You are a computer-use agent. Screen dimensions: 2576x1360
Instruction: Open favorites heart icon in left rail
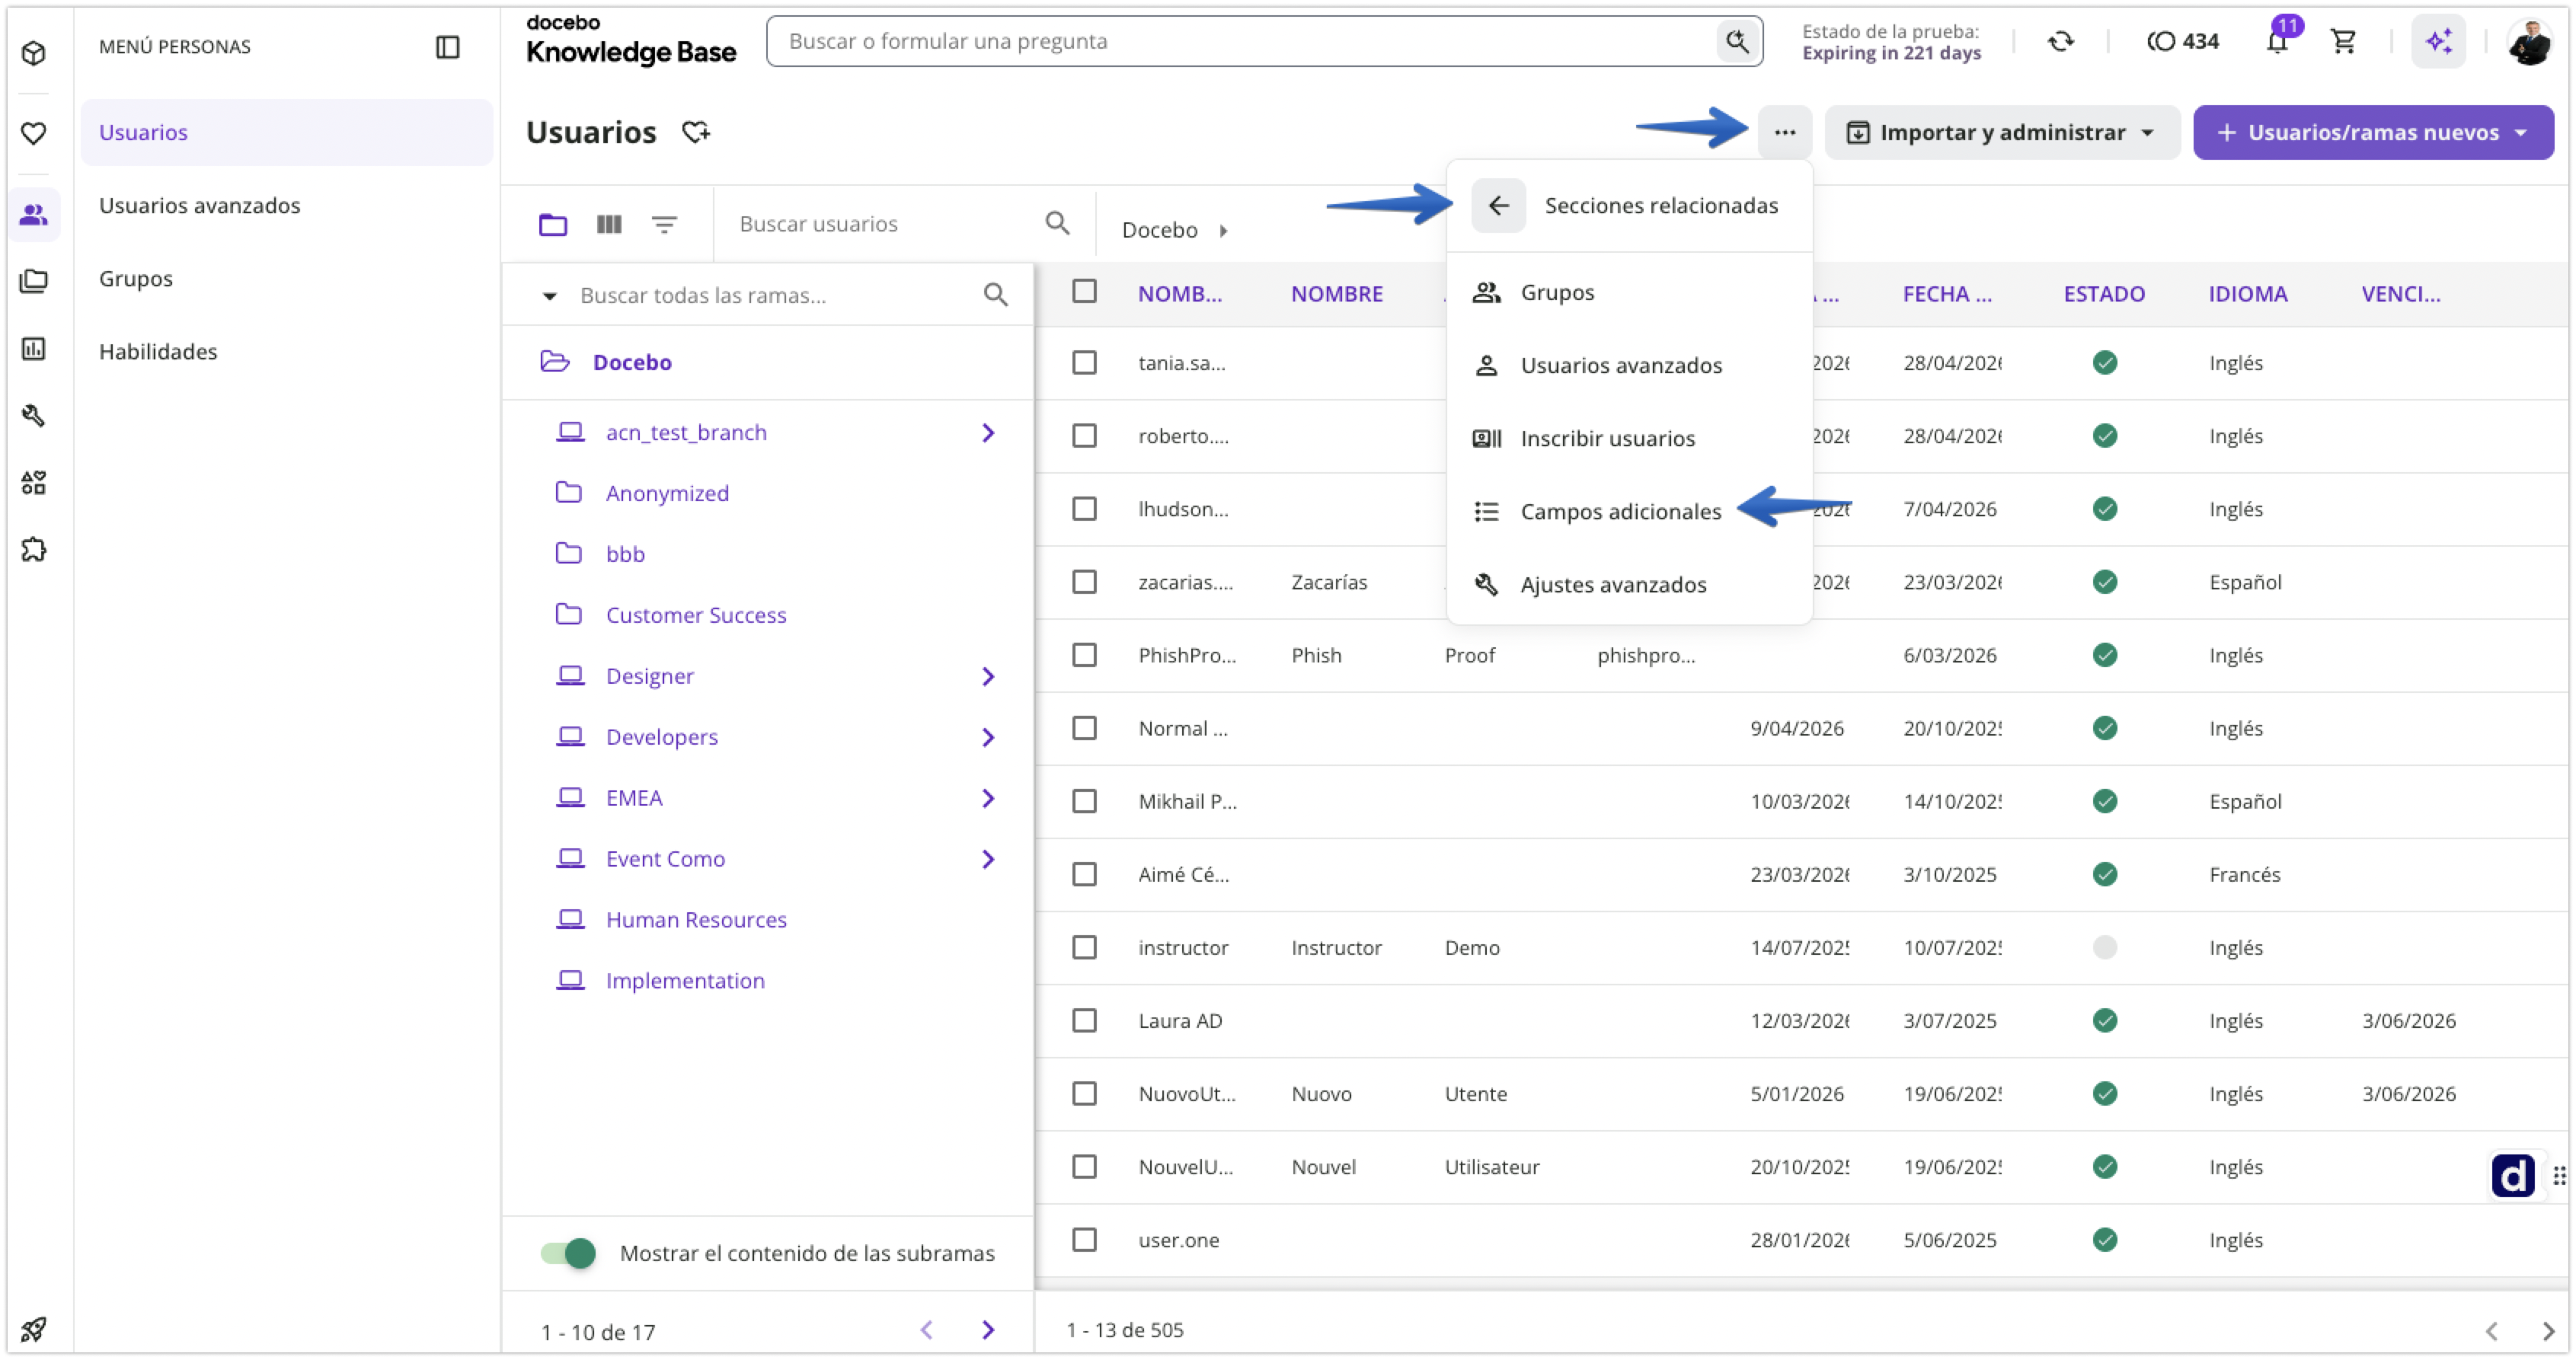(x=34, y=133)
